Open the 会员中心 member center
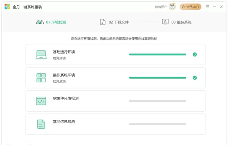This screenshot has height=145, width=228. point(190,7)
